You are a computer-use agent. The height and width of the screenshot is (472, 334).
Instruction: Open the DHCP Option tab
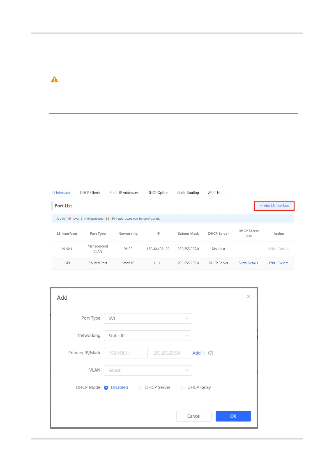pyautogui.click(x=158, y=193)
